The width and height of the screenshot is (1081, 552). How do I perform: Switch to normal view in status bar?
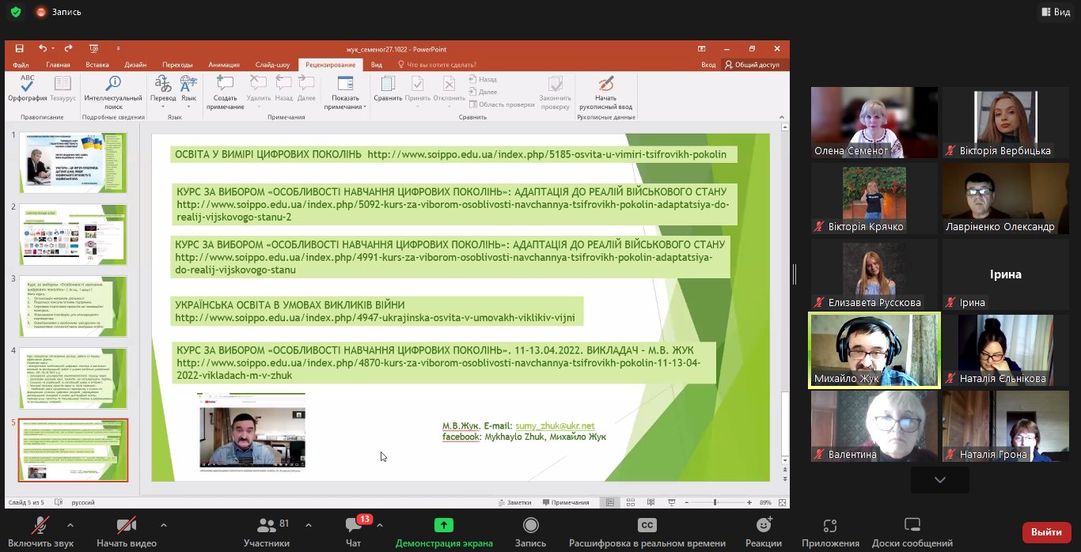(610, 502)
